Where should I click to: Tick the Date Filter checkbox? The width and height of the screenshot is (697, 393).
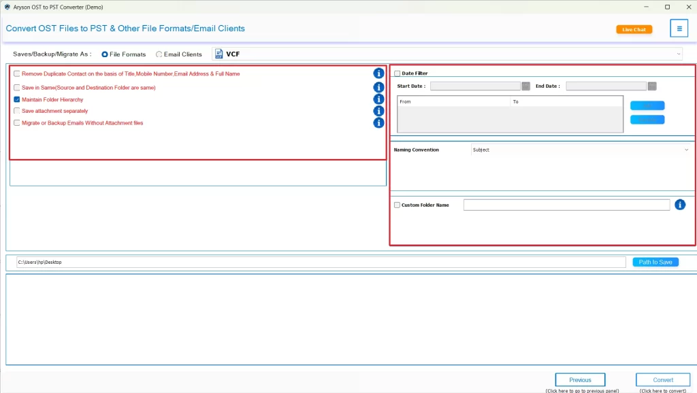click(398, 73)
